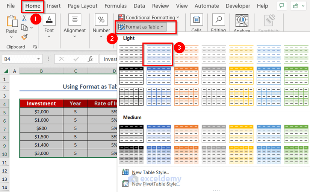Select the $3,000 investment cell
This screenshot has height=192, width=310.
(x=41, y=153)
